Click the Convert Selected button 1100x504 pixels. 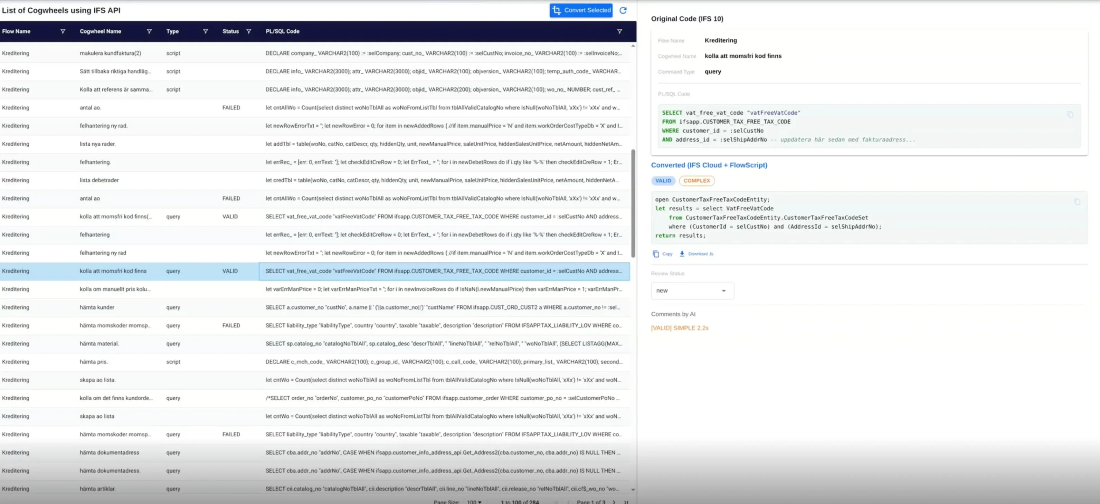point(581,10)
